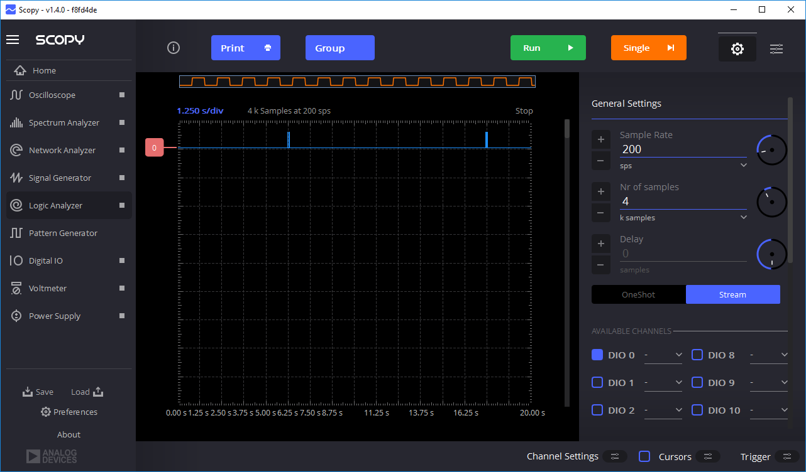The height and width of the screenshot is (472, 806).
Task: Open the DIO 8 trigger dropdown
Action: 769,355
